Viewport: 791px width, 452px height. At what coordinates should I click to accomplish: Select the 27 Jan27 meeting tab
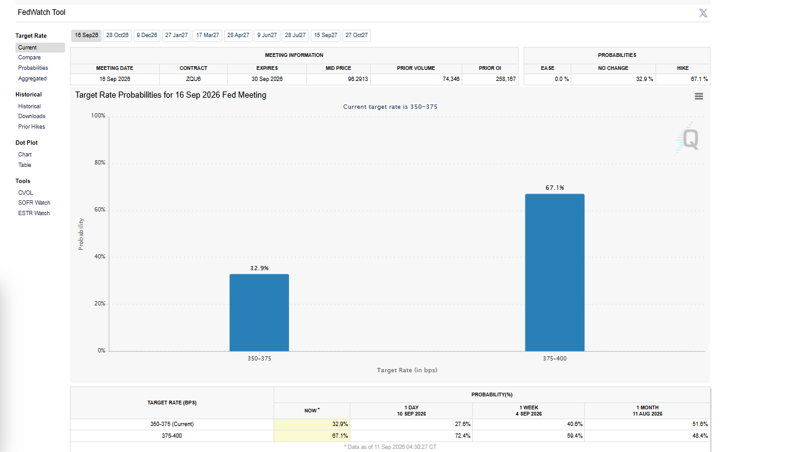176,35
